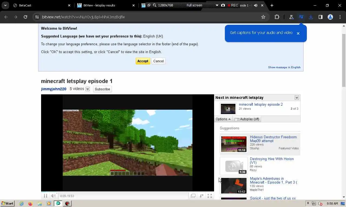
Task: Click Show message in English link
Action: tap(284, 67)
